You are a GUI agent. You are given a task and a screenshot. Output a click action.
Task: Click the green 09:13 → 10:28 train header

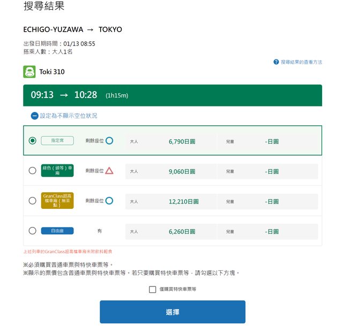click(x=172, y=95)
